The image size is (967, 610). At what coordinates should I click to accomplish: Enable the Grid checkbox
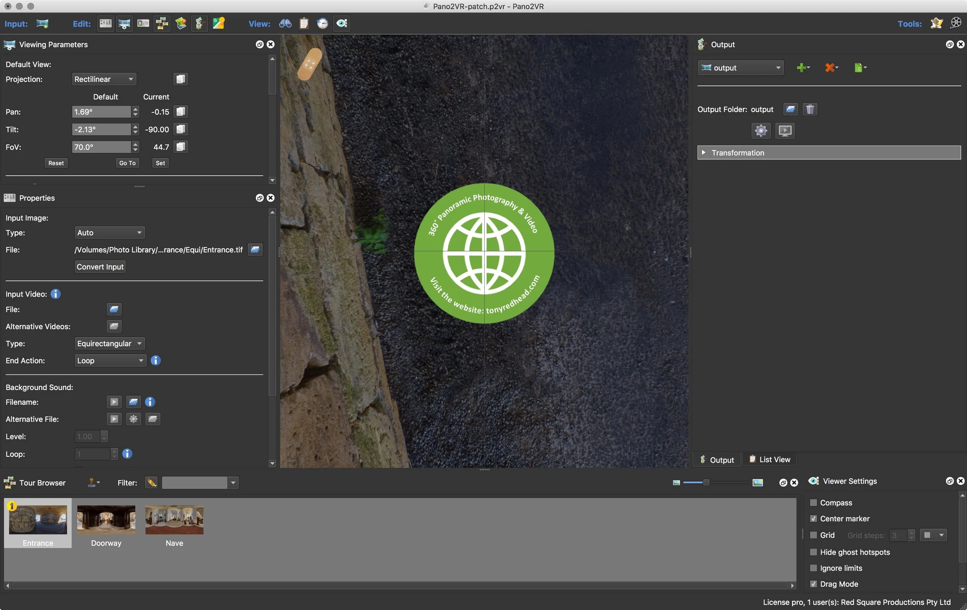(x=813, y=535)
